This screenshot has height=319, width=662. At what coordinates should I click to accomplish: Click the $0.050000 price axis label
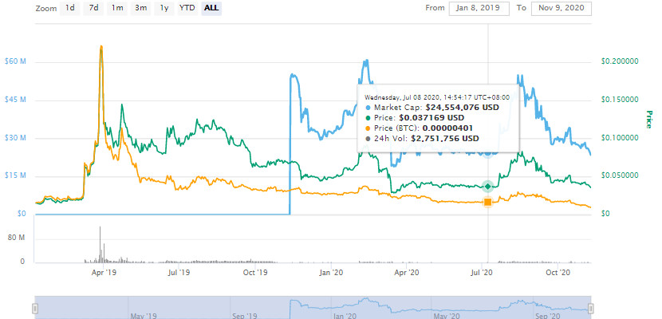[x=620, y=175]
